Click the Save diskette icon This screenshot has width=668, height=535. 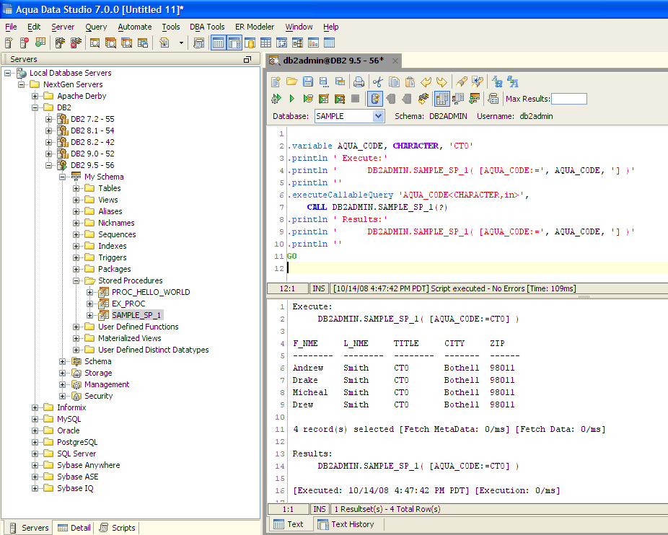coord(308,81)
